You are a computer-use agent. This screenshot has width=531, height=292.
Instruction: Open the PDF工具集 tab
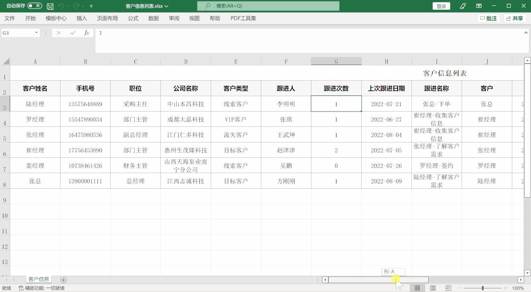click(243, 18)
